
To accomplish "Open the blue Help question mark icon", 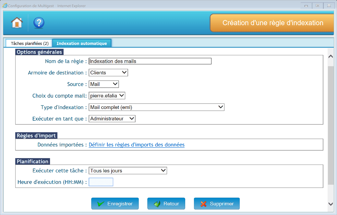I will (39, 23).
